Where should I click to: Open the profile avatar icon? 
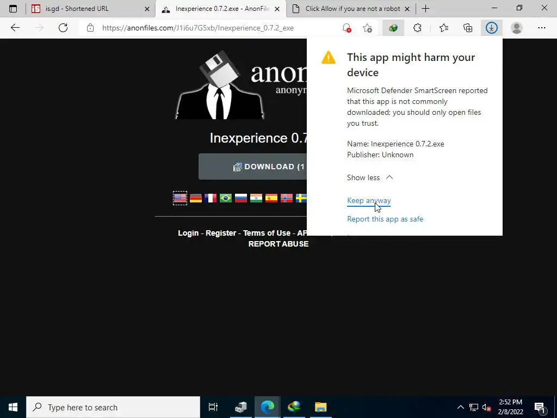click(x=517, y=28)
